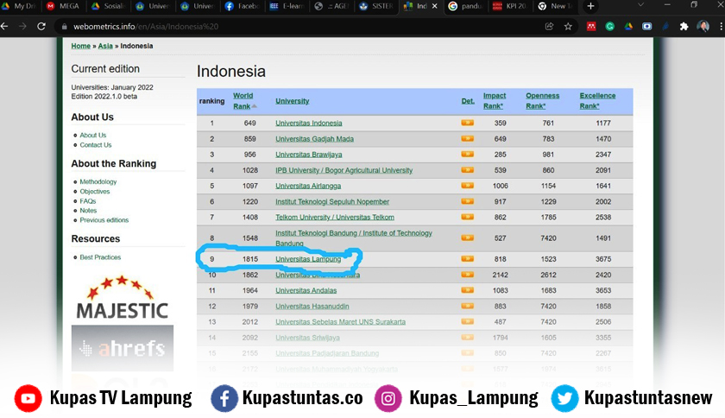
Task: Open details icon for Institut Teknologi Sepuluh Nopember
Action: pyautogui.click(x=468, y=201)
